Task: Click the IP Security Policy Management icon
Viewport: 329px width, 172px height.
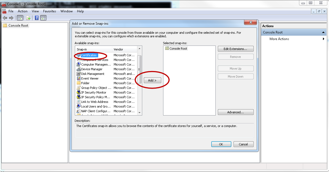Action: pos(78,97)
